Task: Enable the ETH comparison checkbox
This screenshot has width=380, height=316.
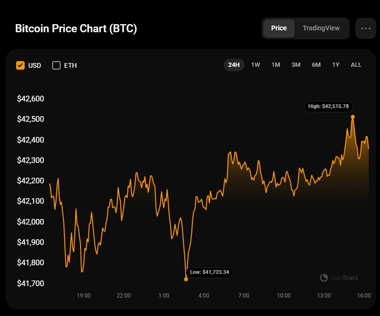Action: coord(56,65)
